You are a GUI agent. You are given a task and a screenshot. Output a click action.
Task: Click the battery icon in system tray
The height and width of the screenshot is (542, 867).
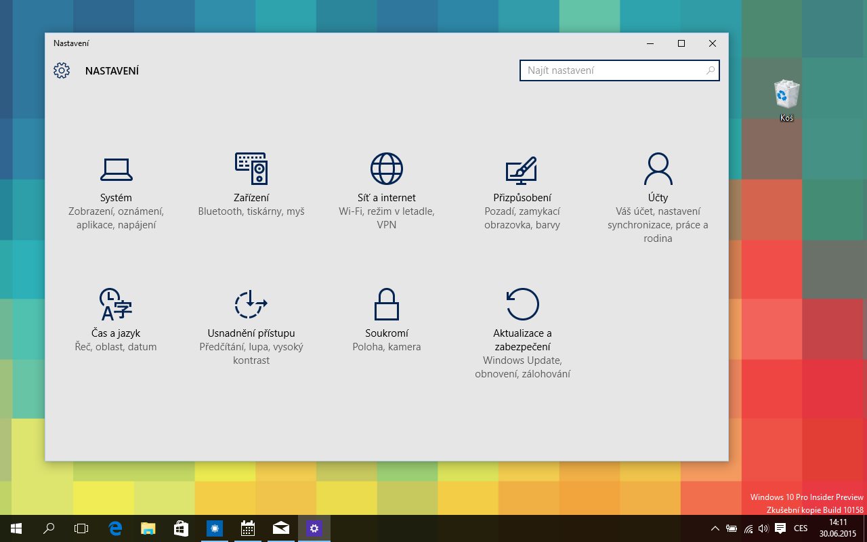pos(732,528)
